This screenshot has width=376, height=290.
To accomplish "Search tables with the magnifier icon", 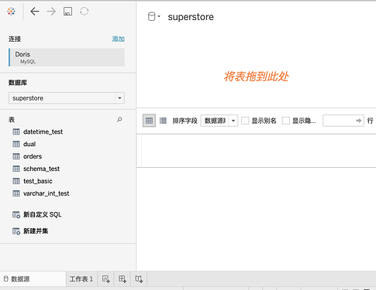I will (x=119, y=120).
